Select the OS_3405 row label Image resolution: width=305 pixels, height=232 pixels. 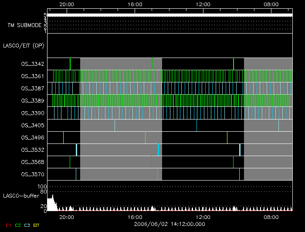click(x=33, y=125)
